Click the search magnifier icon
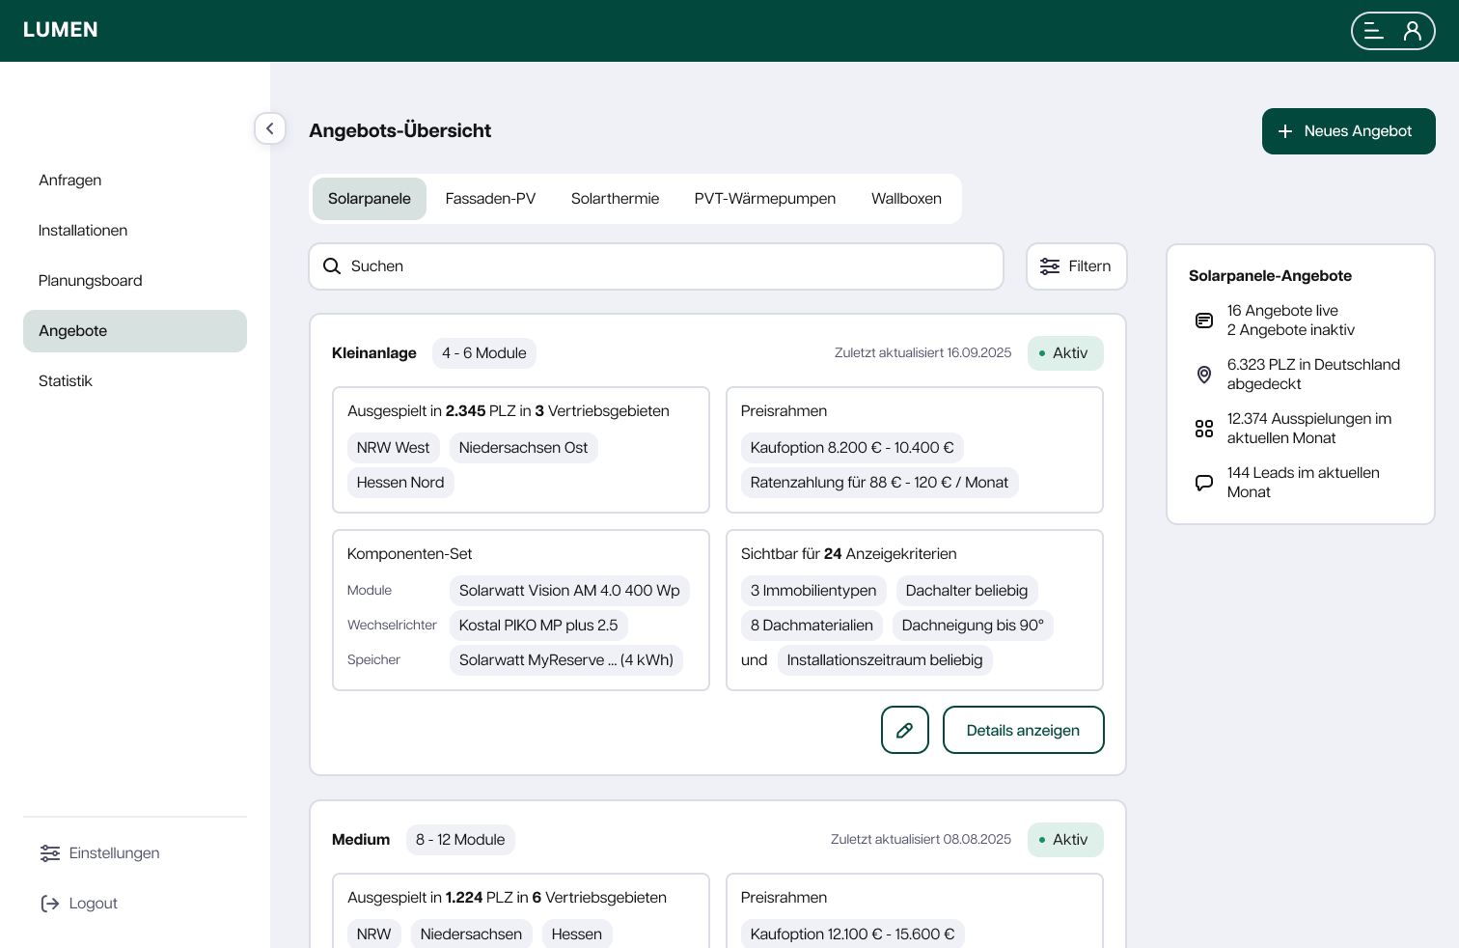The height and width of the screenshot is (948, 1459). [332, 266]
